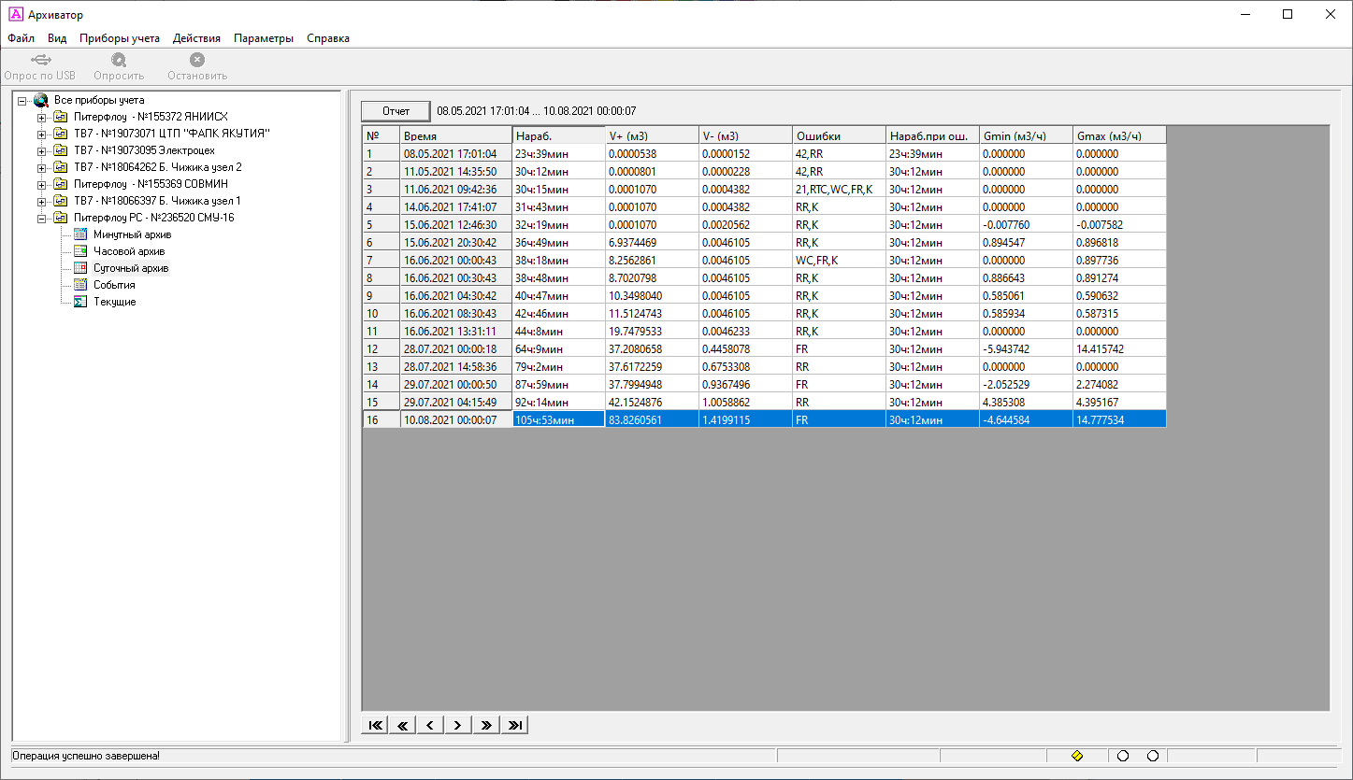Click Gmax value 14.777534 in row 16
Viewport: 1353px width, 780px height.
(1120, 419)
